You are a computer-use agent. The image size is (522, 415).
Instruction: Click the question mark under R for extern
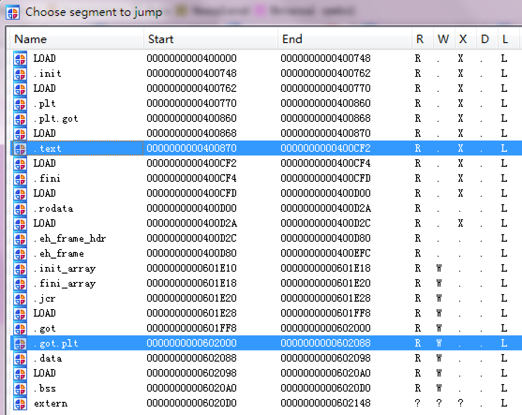(418, 403)
